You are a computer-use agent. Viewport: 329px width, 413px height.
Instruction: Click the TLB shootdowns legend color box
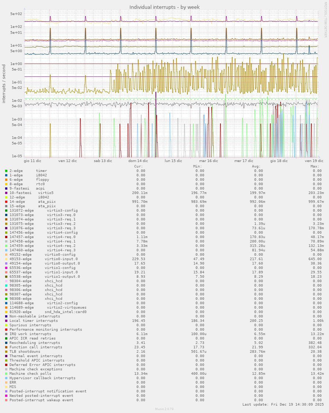click(6, 352)
